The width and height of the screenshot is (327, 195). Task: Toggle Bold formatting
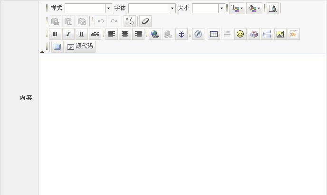[55, 34]
